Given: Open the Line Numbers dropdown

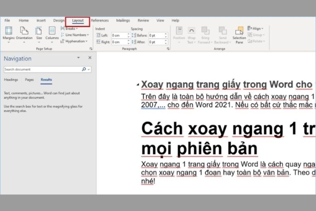Looking at the screenshot, I should coord(75,35).
